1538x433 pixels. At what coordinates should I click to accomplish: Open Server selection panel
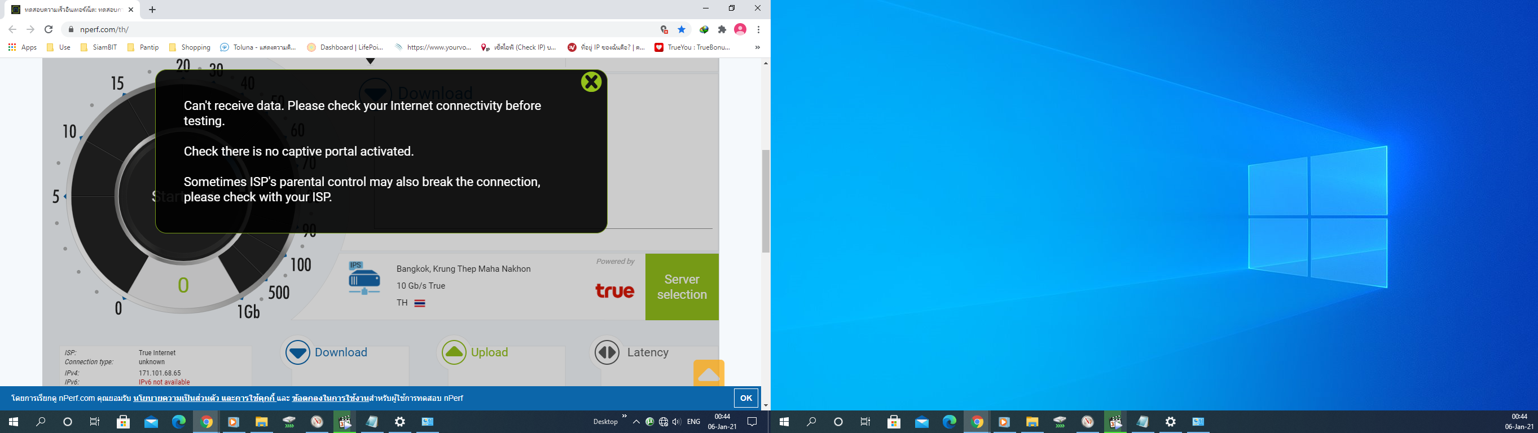click(x=682, y=287)
